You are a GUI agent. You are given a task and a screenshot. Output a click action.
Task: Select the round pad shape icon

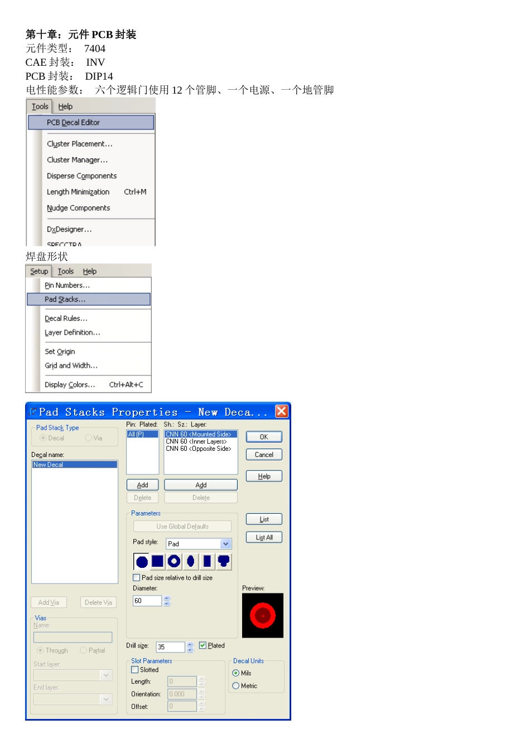[x=142, y=561]
